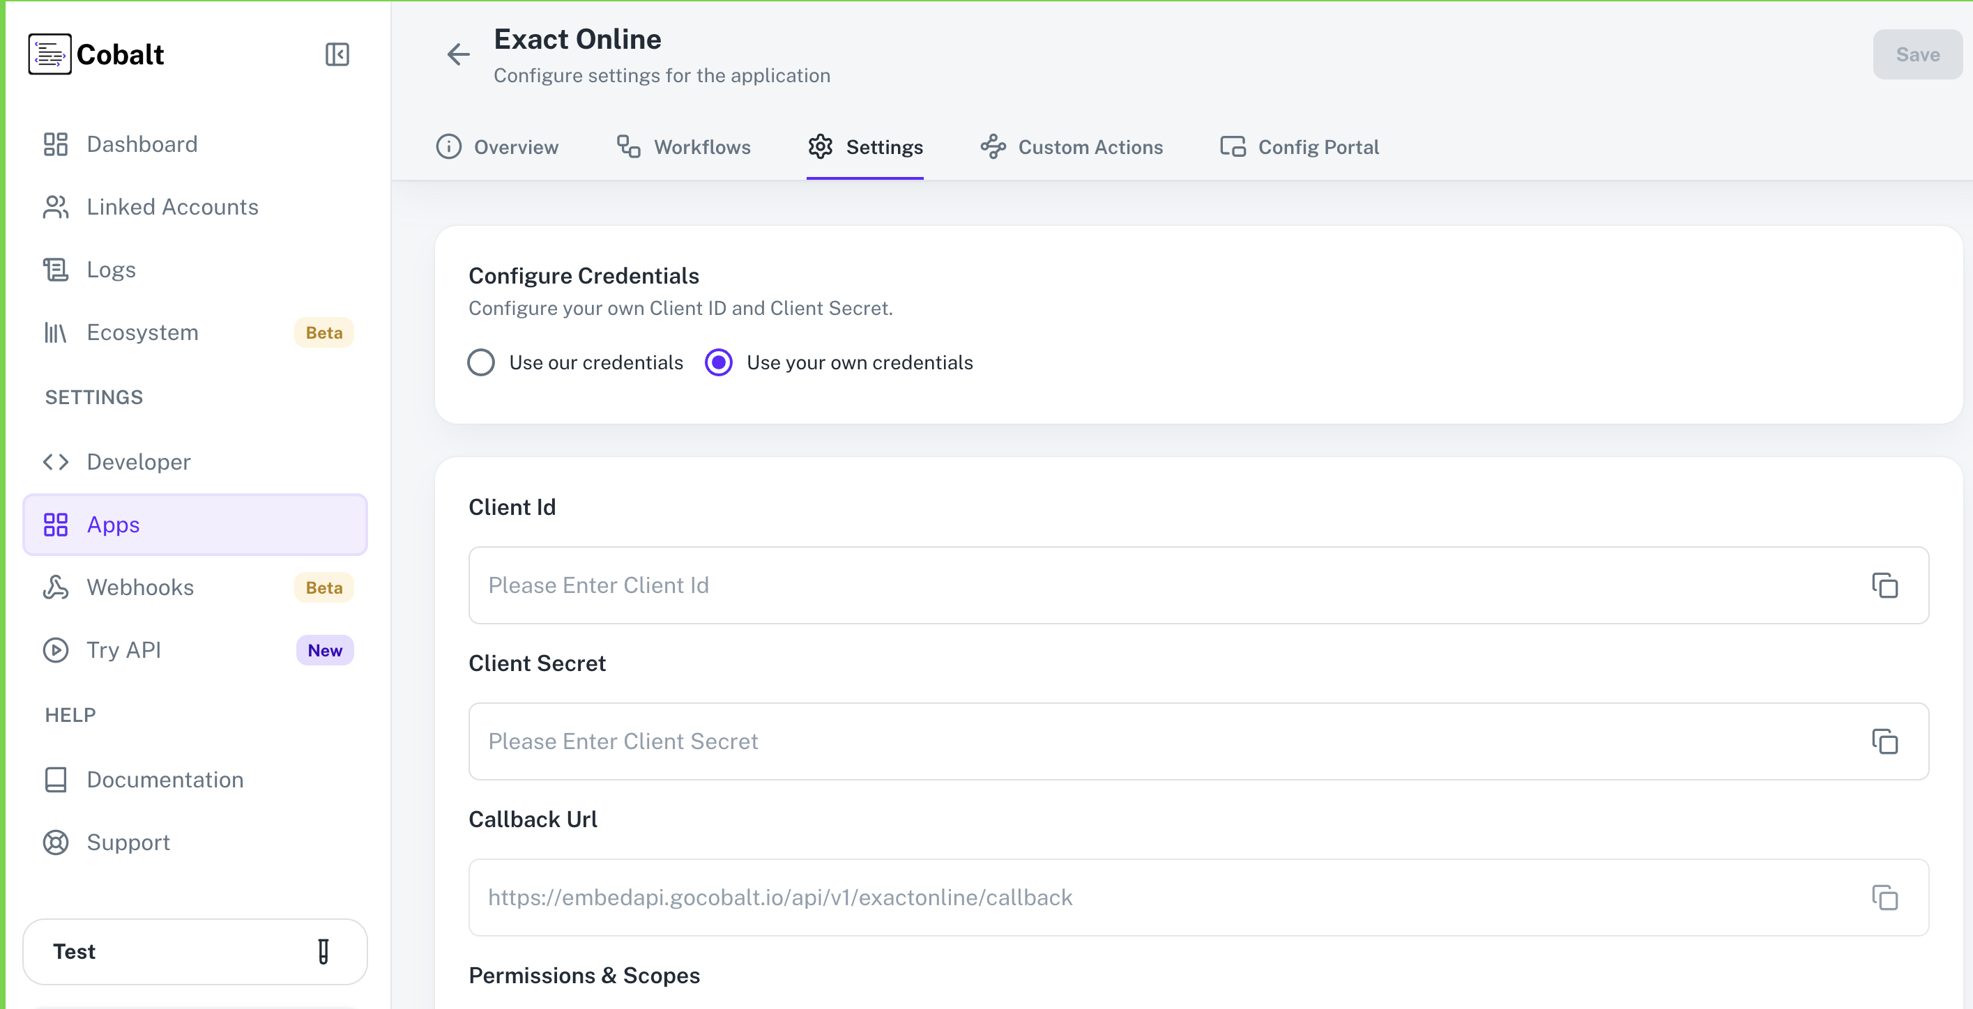This screenshot has width=1973, height=1009.
Task: Collapse the sidebar using the panel toggle
Action: [x=336, y=54]
